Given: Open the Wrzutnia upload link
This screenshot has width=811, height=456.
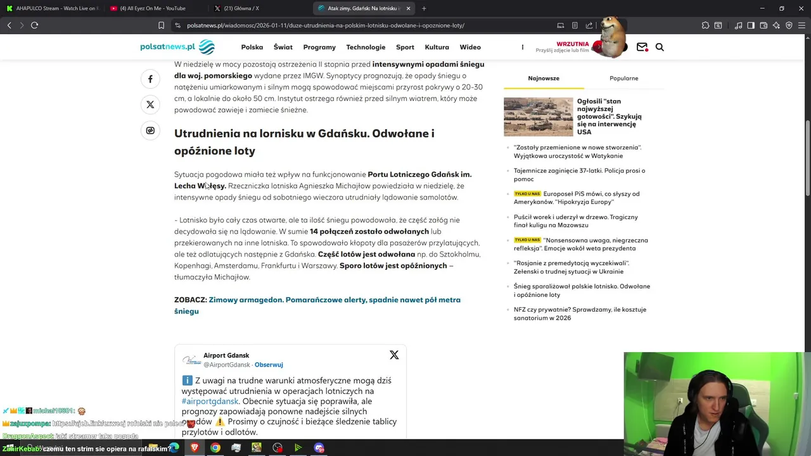Looking at the screenshot, I should pyautogui.click(x=563, y=47).
